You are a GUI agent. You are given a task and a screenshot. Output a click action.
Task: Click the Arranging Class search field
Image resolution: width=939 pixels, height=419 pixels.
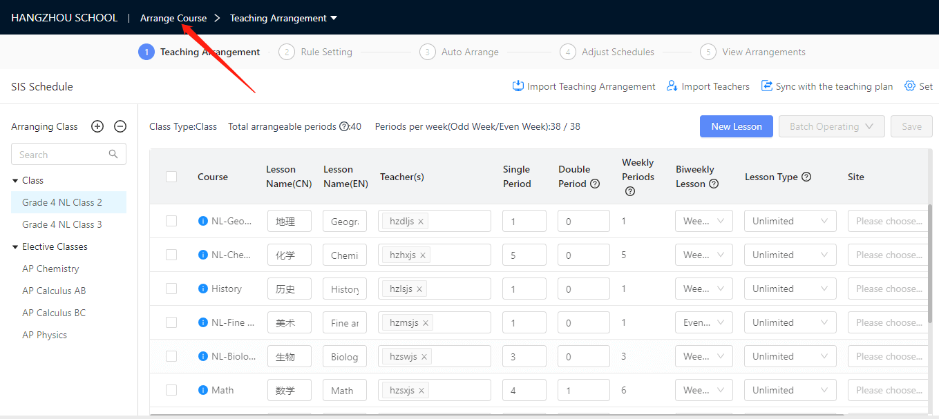coord(62,155)
